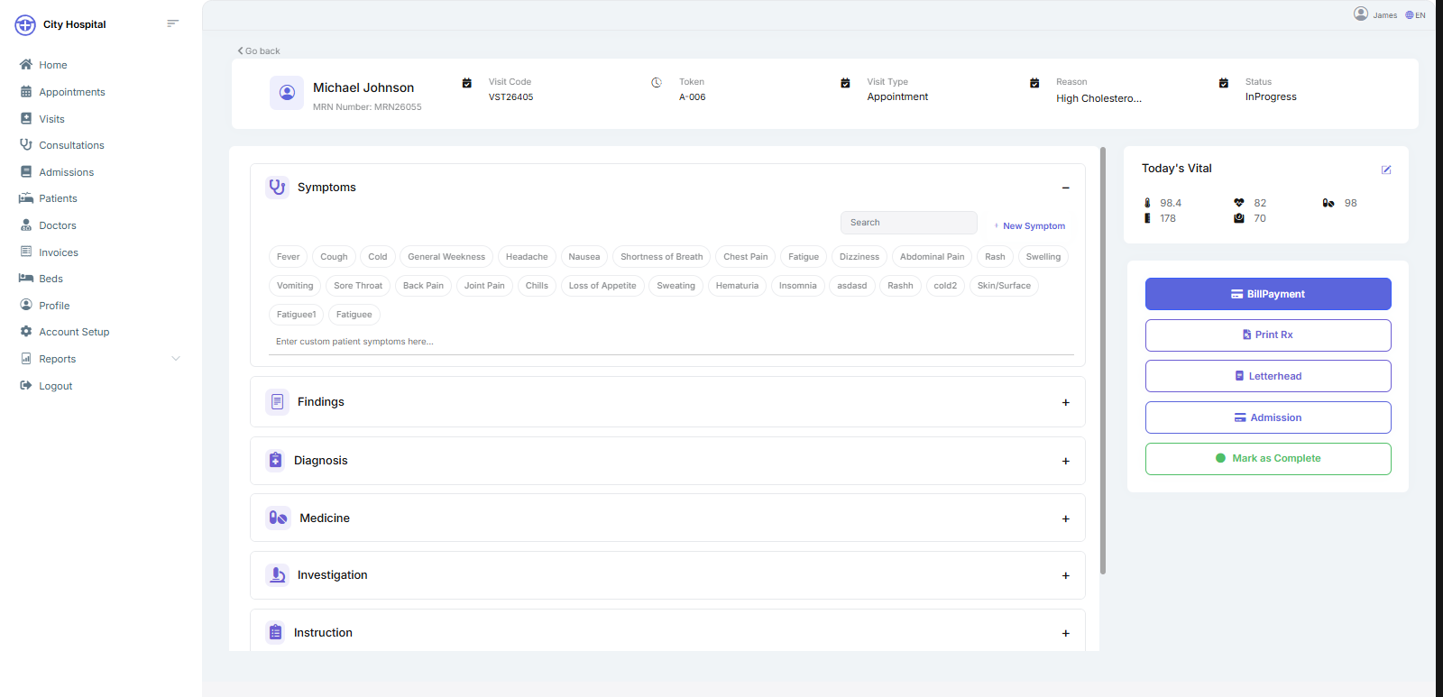Edit Today's Vital using pencil icon
Image resolution: width=1443 pixels, height=697 pixels.
pos(1386,170)
